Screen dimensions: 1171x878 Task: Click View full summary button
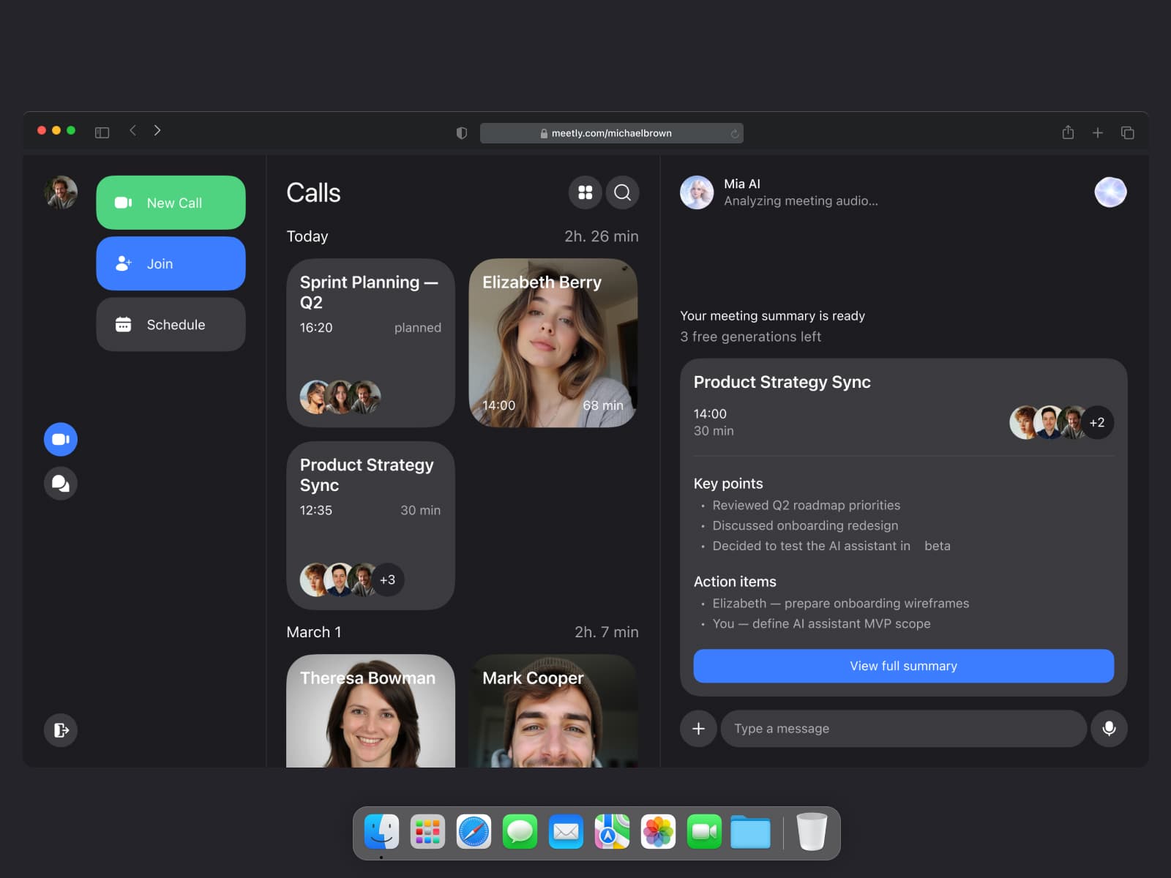[903, 666]
